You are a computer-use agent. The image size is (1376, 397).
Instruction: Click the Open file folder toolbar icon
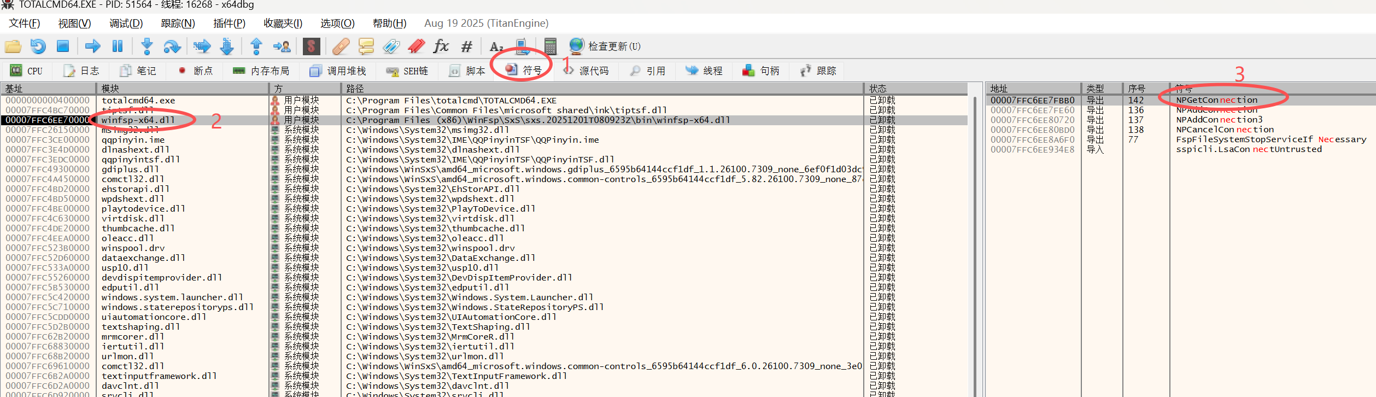point(13,46)
